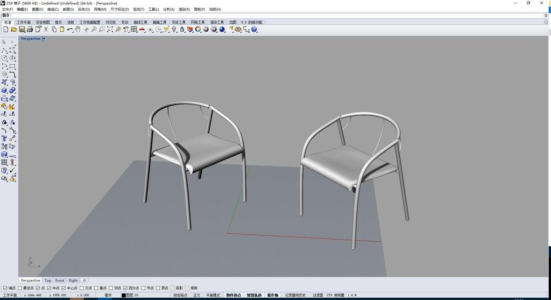The height and width of the screenshot is (300, 551).
Task: Click the New file icon in toolbar
Action: pyautogui.click(x=5, y=30)
